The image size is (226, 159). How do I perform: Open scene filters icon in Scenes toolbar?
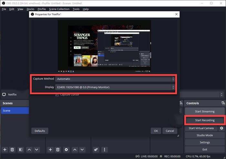[x=21, y=150]
